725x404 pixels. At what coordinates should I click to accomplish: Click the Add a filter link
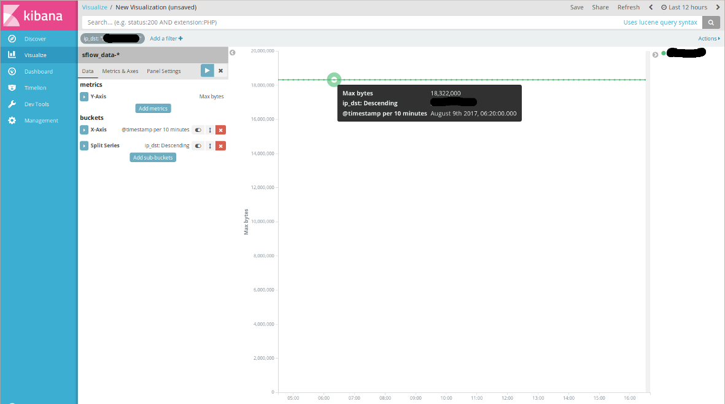[x=166, y=38]
